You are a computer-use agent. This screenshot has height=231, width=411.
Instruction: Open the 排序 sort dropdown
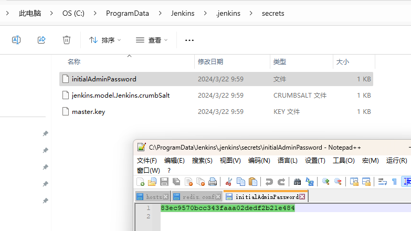105,40
